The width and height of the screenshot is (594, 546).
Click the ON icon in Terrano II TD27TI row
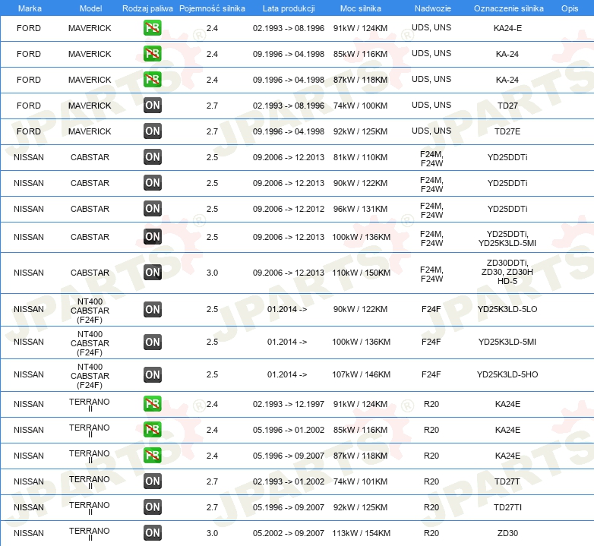pos(152,507)
